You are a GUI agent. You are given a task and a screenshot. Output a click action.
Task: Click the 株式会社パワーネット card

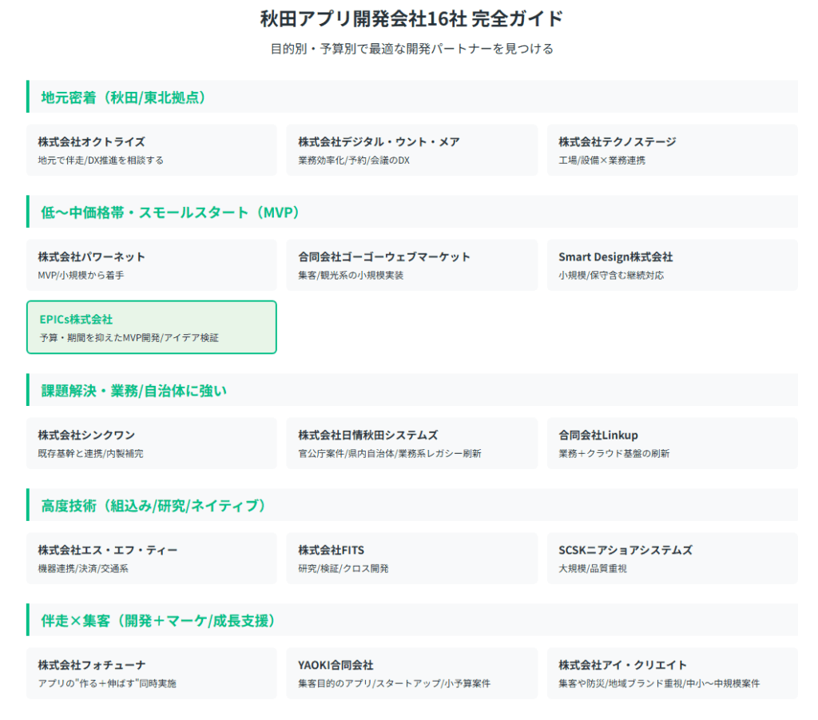(x=152, y=265)
